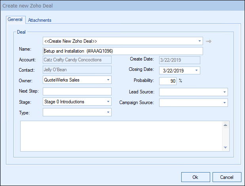The width and height of the screenshot is (245, 186).
Task: Click the Closing Date label
Action: 141,69
